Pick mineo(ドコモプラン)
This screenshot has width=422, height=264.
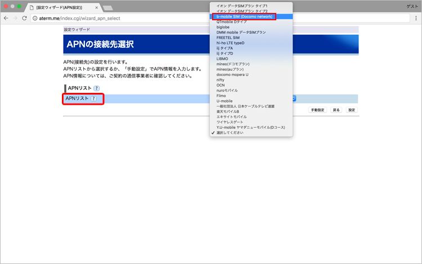click(251, 64)
